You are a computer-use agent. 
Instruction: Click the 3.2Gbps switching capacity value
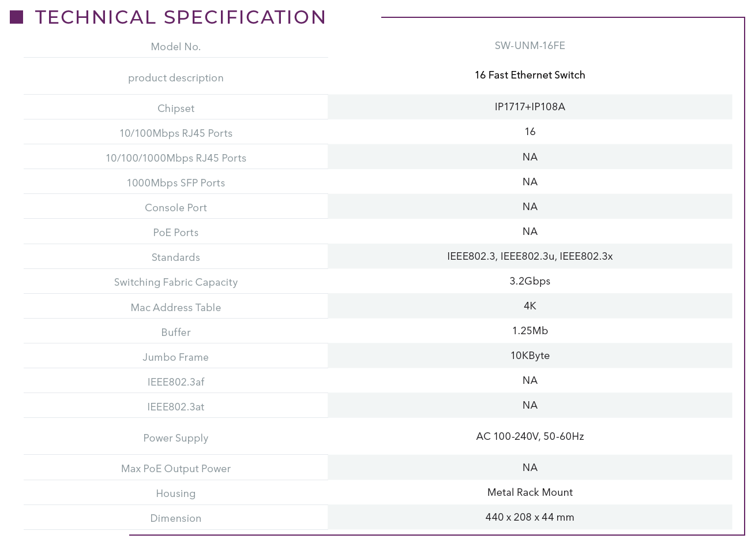point(529,281)
